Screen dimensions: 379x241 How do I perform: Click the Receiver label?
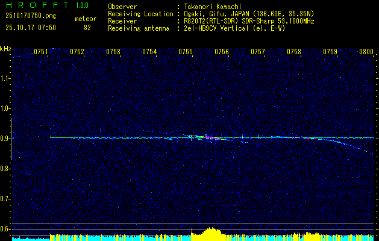click(x=122, y=21)
